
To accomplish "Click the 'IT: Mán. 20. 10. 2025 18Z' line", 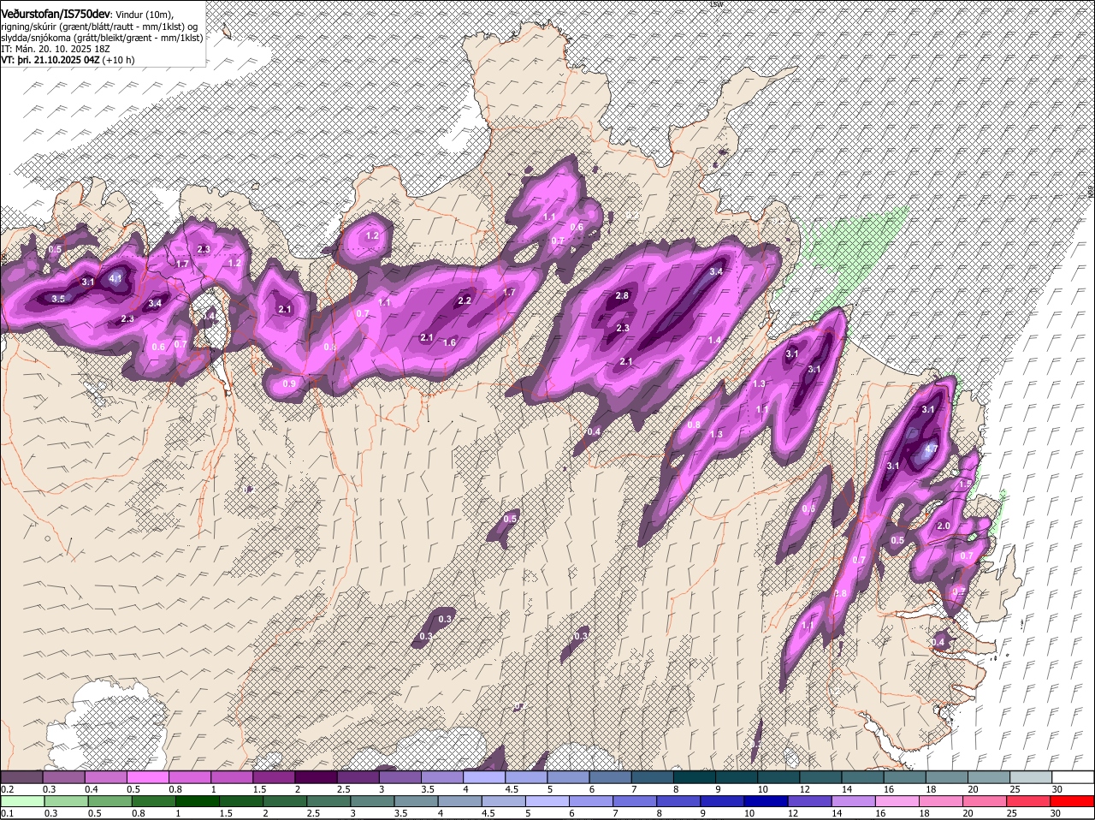I will point(57,49).
